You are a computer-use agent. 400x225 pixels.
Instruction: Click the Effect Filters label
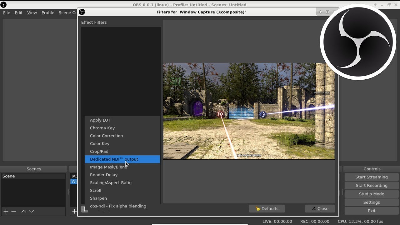coord(94,22)
